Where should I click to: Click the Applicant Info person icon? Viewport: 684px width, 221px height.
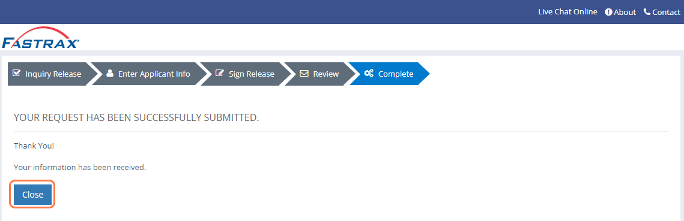pos(110,73)
